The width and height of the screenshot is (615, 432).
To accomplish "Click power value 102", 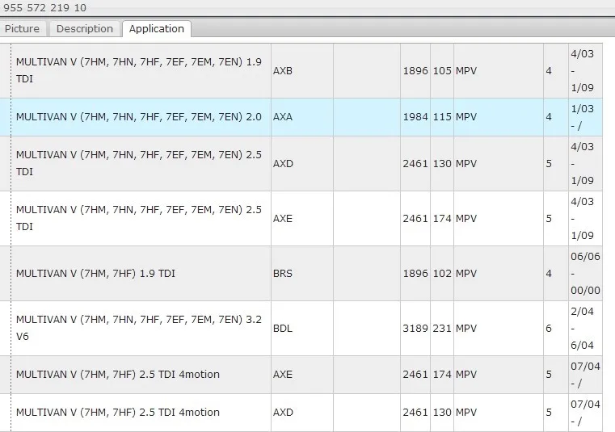I will pos(442,273).
